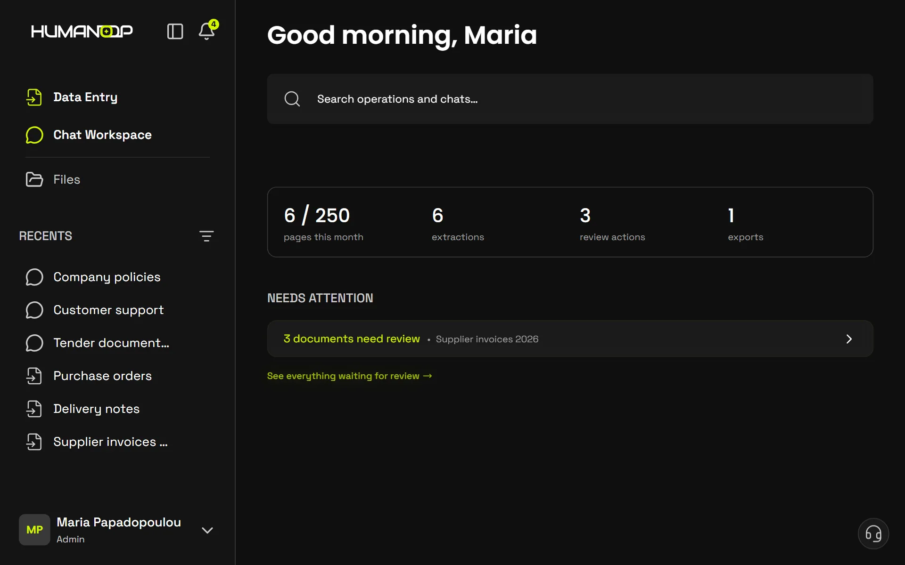Screen dimensions: 905x565
Task: Click 3 documents need review
Action: click(x=352, y=339)
